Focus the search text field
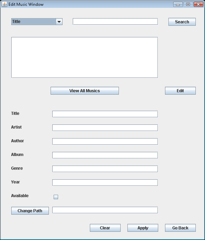The image size is (205, 240). [x=115, y=21]
